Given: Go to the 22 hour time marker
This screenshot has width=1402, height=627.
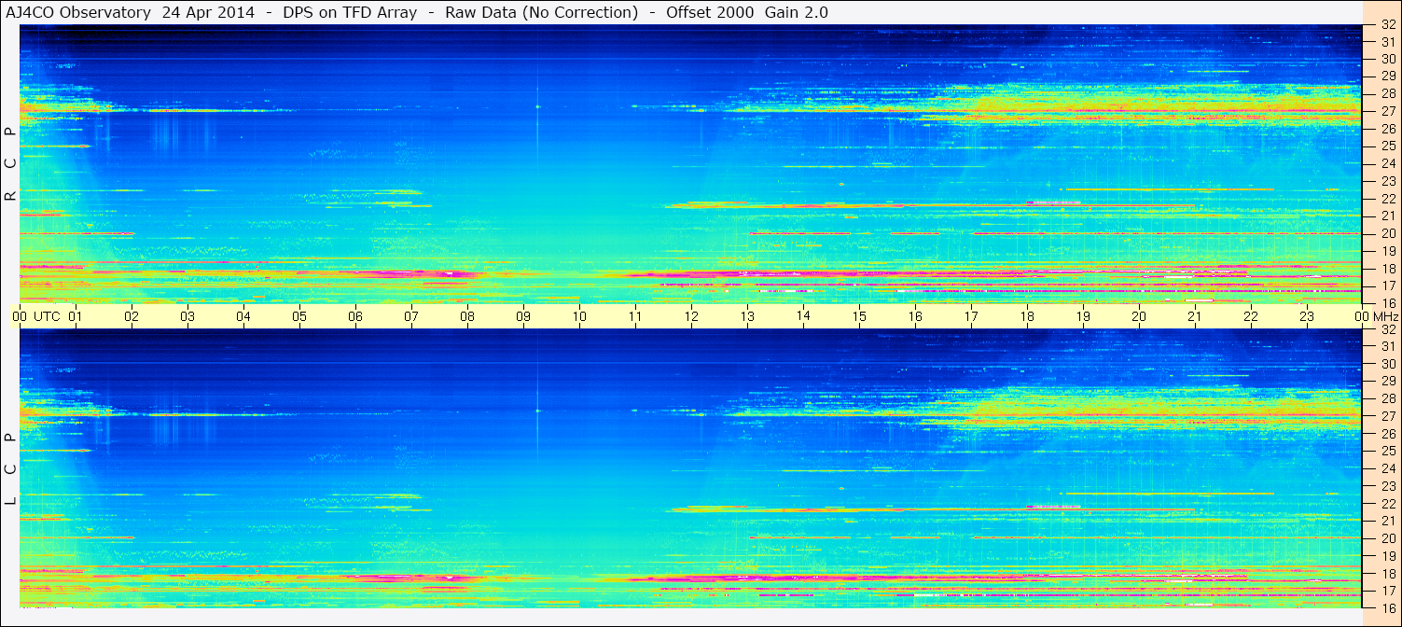Looking at the screenshot, I should pos(1251,316).
